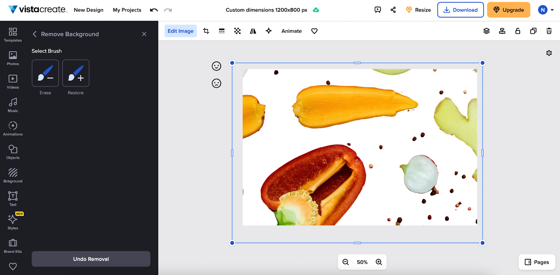The width and height of the screenshot is (560, 275).
Task: Duplicate the selected image
Action: click(x=533, y=31)
